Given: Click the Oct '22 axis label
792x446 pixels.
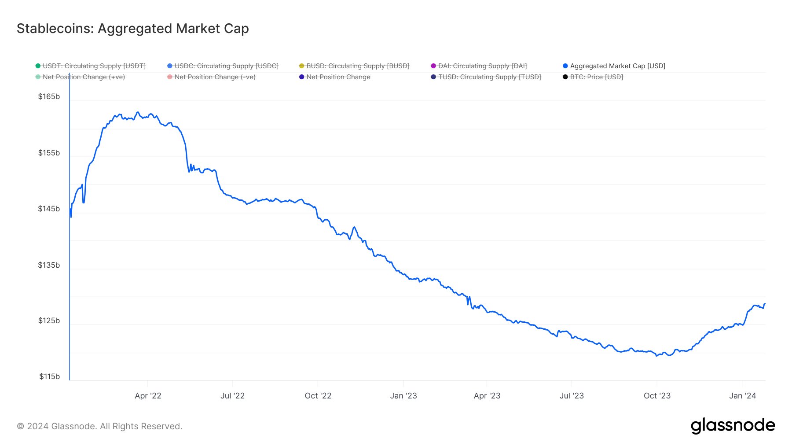Looking at the screenshot, I should pyautogui.click(x=318, y=395).
